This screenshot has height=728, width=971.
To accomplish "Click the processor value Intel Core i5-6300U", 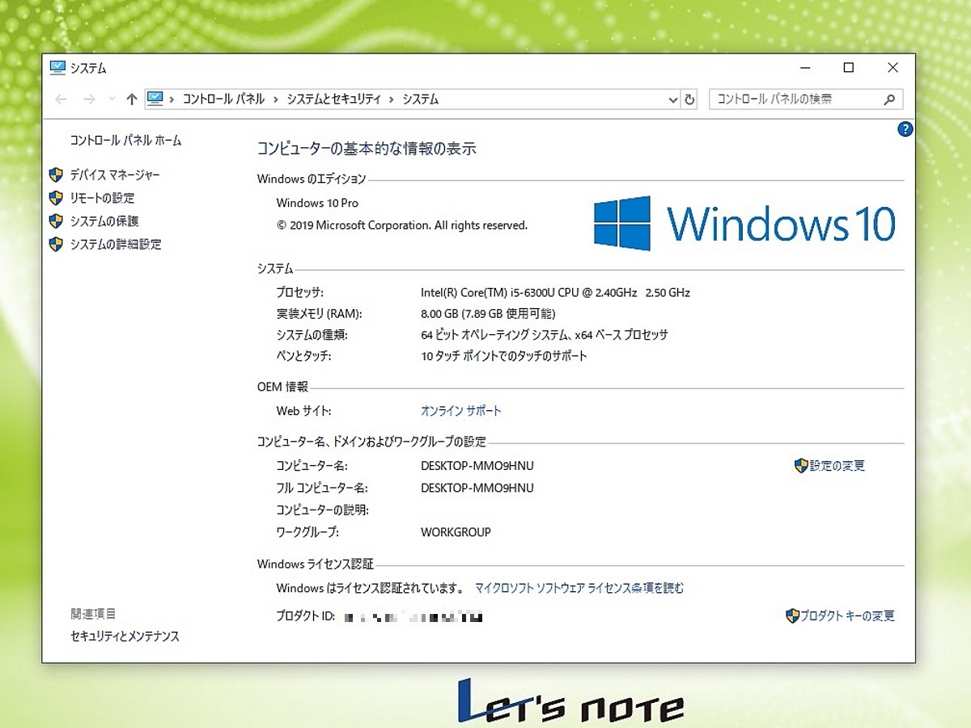I will tap(555, 293).
